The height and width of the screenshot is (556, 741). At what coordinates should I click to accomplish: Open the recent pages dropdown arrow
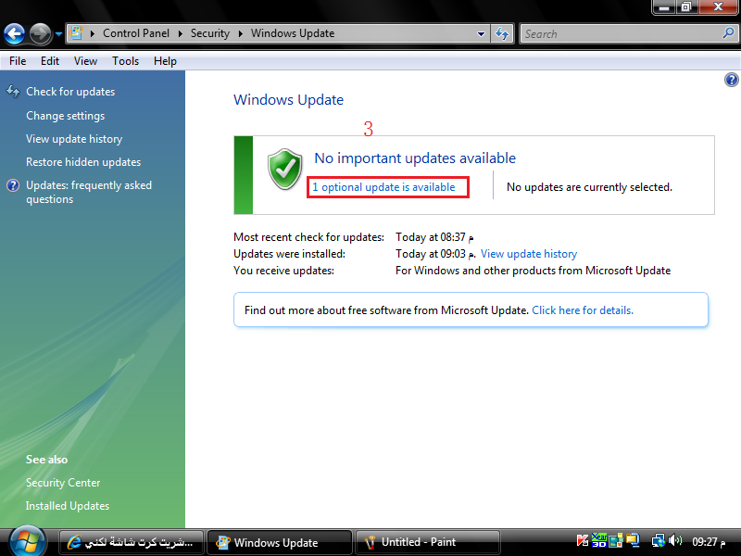click(58, 34)
